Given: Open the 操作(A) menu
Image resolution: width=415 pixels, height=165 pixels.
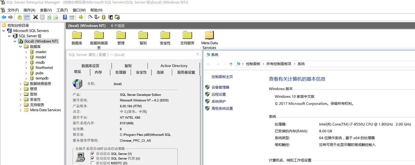Looking at the screenshot, I should coord(29,10).
